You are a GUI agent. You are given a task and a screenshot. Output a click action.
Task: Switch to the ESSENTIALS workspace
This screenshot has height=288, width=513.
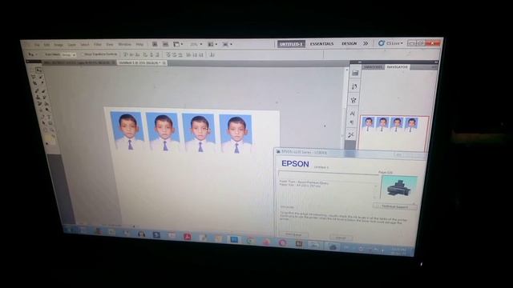[321, 44]
